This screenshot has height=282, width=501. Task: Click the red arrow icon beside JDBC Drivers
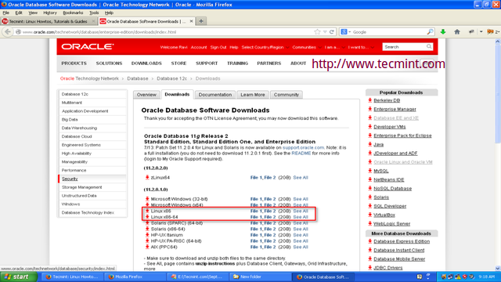pyautogui.click(x=370, y=268)
